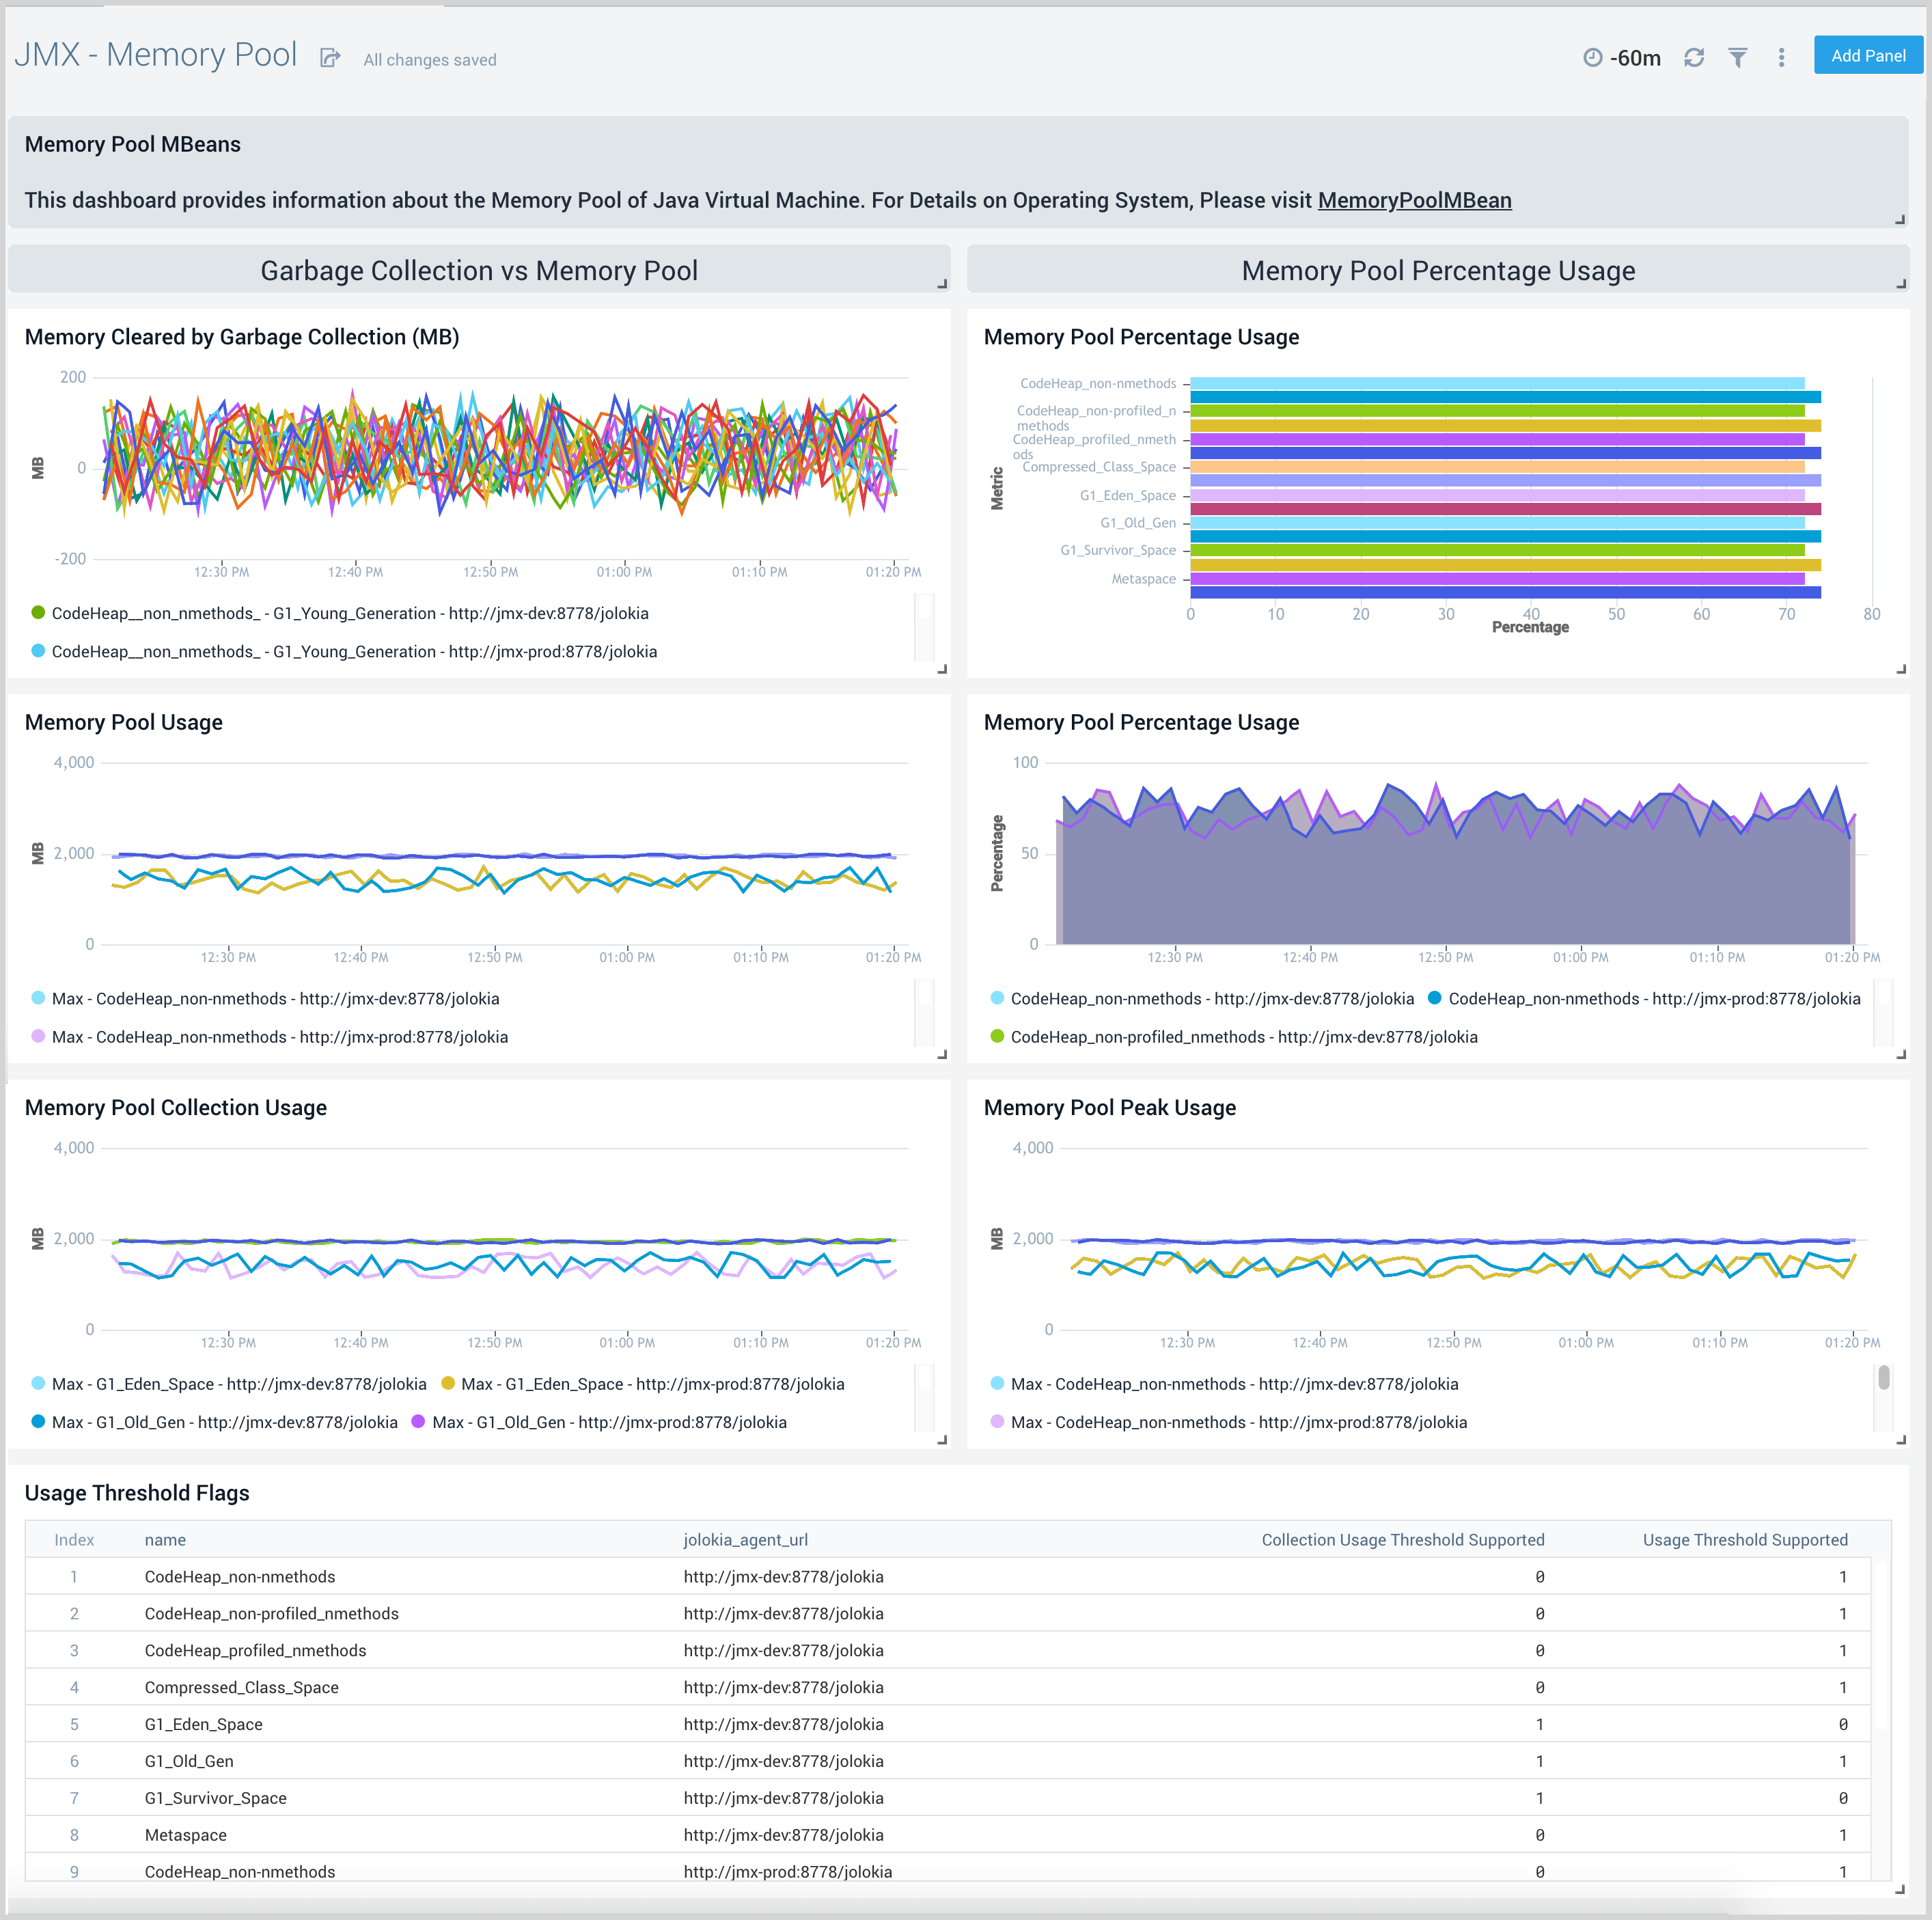The image size is (1932, 1920).
Task: Click the green CodeHeap_non_nmethods color dot
Action: click(x=37, y=613)
